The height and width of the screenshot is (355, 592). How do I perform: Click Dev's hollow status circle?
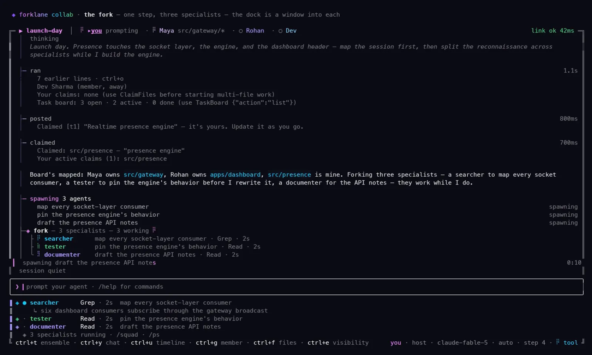(280, 31)
